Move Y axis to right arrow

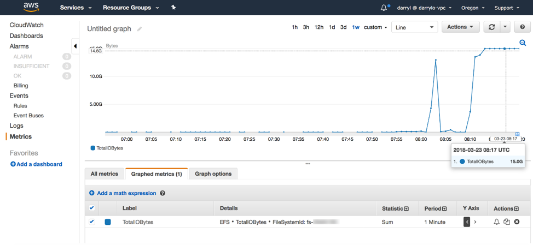coord(475,222)
